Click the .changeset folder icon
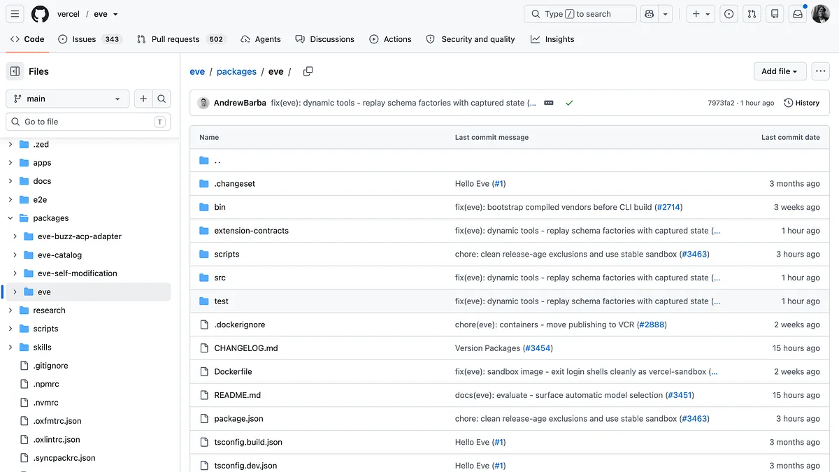Viewport: 839px width, 472px height. click(204, 183)
